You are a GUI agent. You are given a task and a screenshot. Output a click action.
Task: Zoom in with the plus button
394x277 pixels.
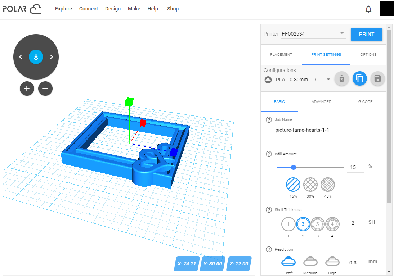pyautogui.click(x=27, y=88)
